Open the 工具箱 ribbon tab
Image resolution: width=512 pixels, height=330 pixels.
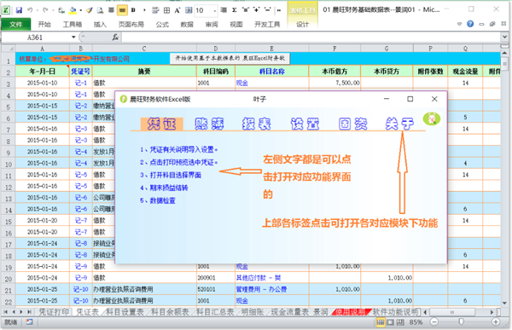(x=73, y=24)
